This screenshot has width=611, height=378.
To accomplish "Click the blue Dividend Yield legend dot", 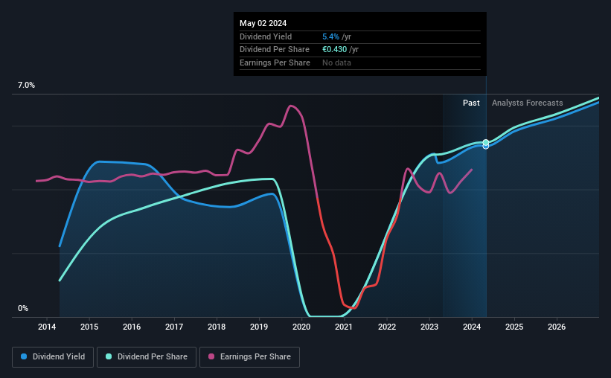I will (24, 356).
